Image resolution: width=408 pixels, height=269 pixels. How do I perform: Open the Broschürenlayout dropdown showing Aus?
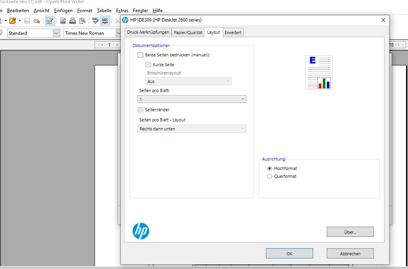tap(188, 81)
